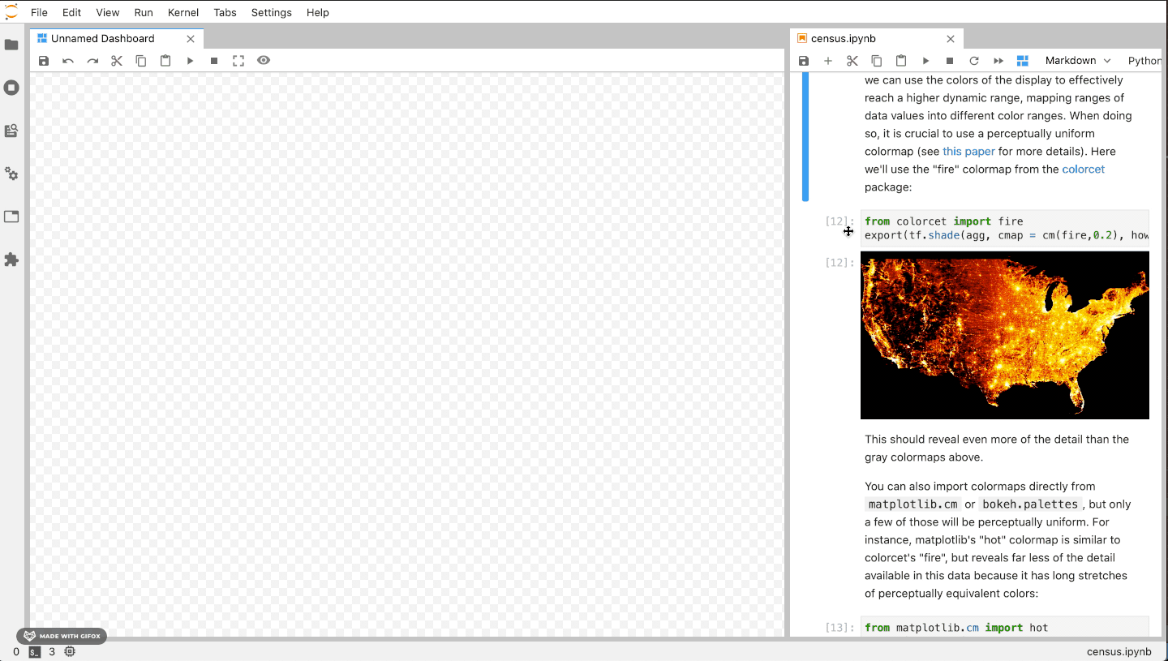Run the selected cell in census.ipynb
Viewport: 1168px width, 661px height.
[925, 60]
